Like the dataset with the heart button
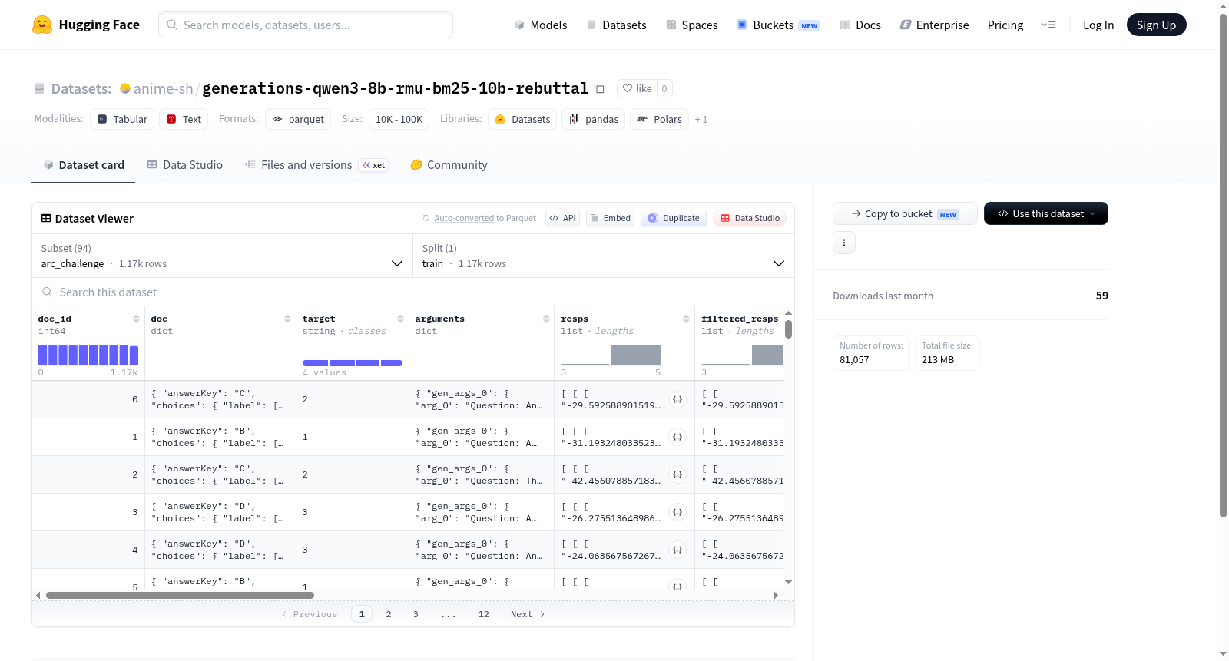The image size is (1229, 661). tap(637, 88)
